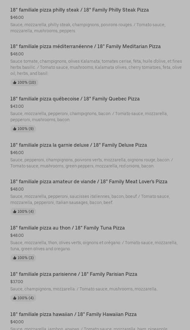
Task: Open the Family Parisian Pizza item
Action: pos(74,274)
